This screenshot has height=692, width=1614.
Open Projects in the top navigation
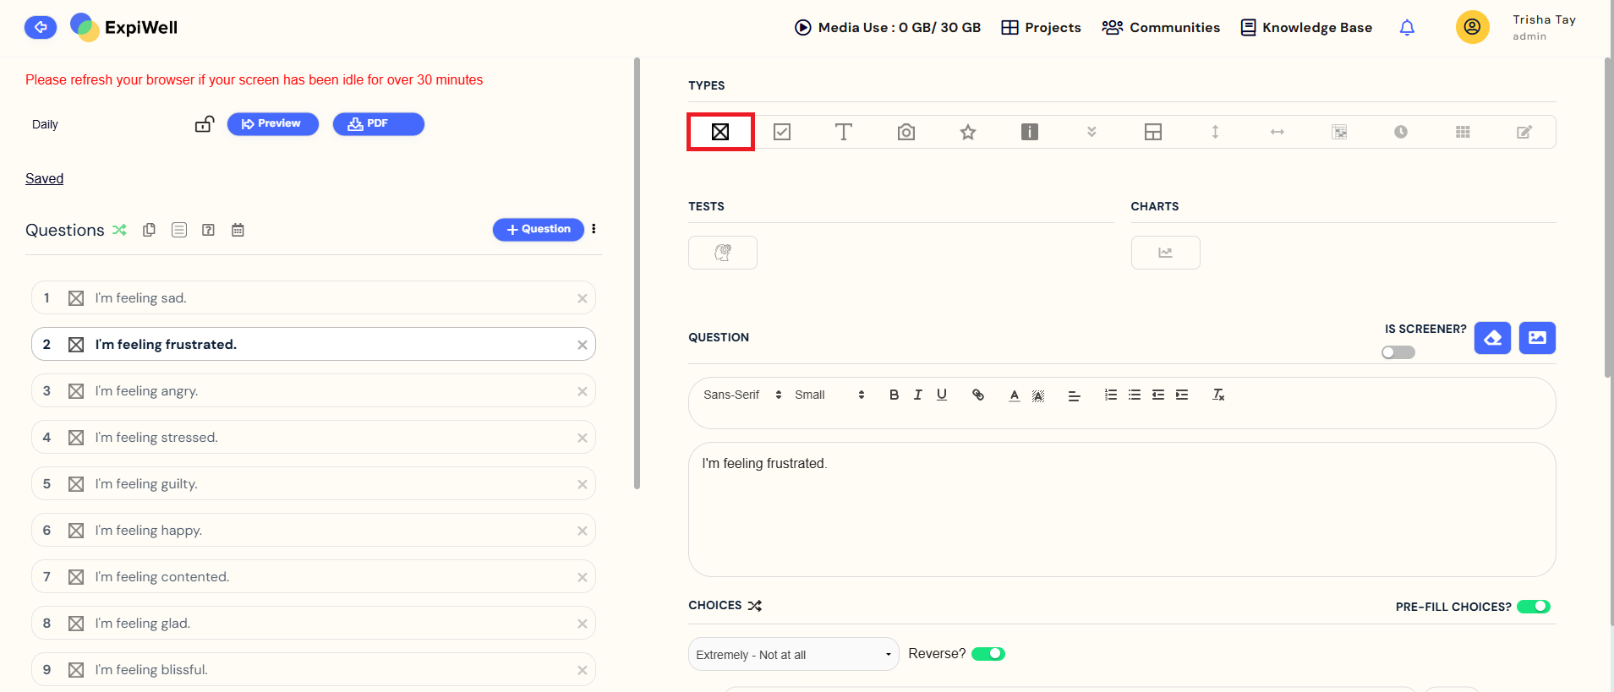click(x=1041, y=28)
